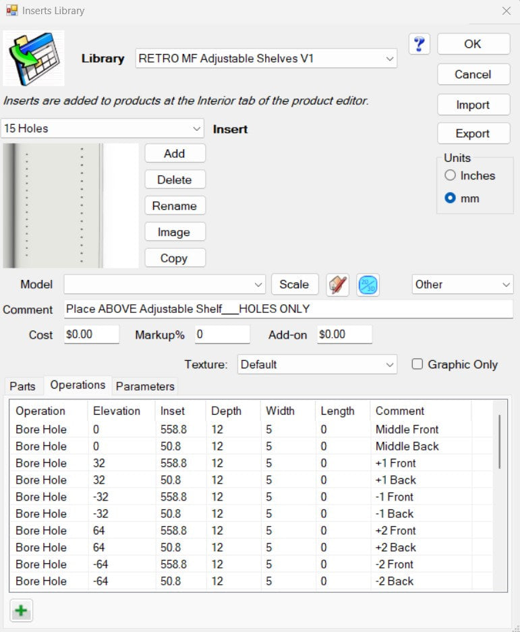The image size is (520, 632).
Task: Open the Texture Default dropdown
Action: point(317,364)
